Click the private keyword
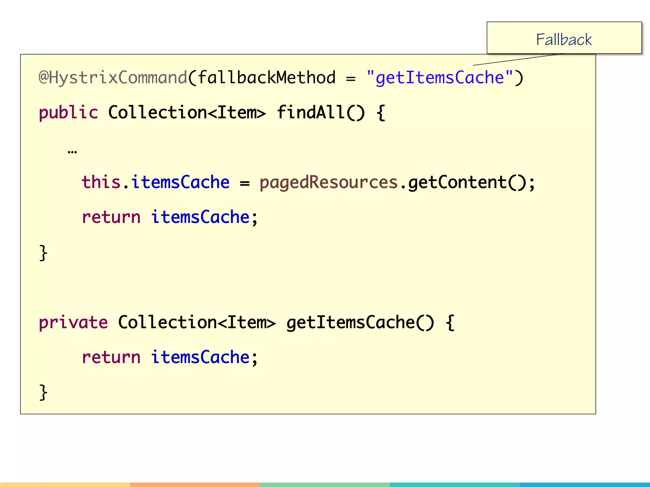The height and width of the screenshot is (487, 650). tap(73, 323)
